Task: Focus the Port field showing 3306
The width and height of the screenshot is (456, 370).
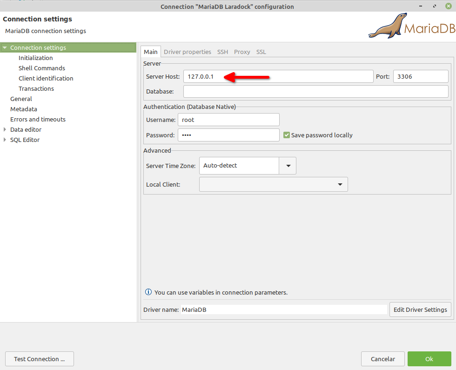Action: (x=421, y=76)
